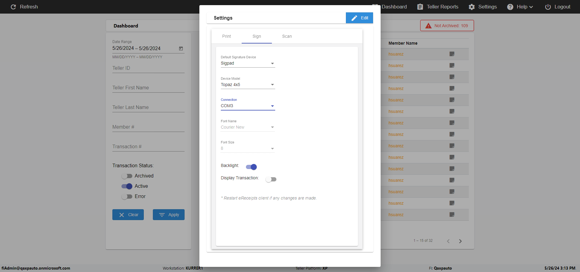The height and width of the screenshot is (272, 580).
Task: Turn on the Archived status toggle
Action: 127,176
